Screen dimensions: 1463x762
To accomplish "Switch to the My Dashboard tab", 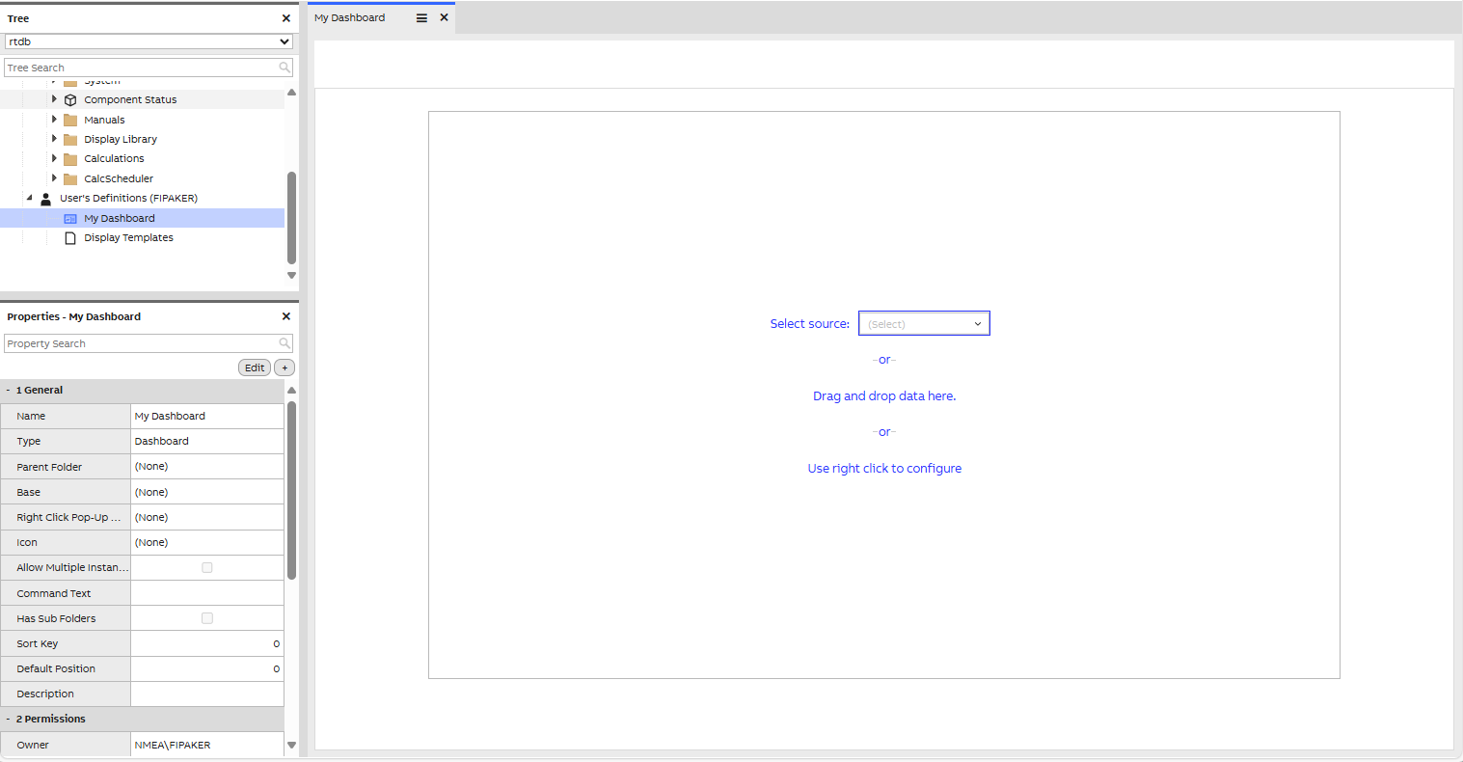I will 350,16.
